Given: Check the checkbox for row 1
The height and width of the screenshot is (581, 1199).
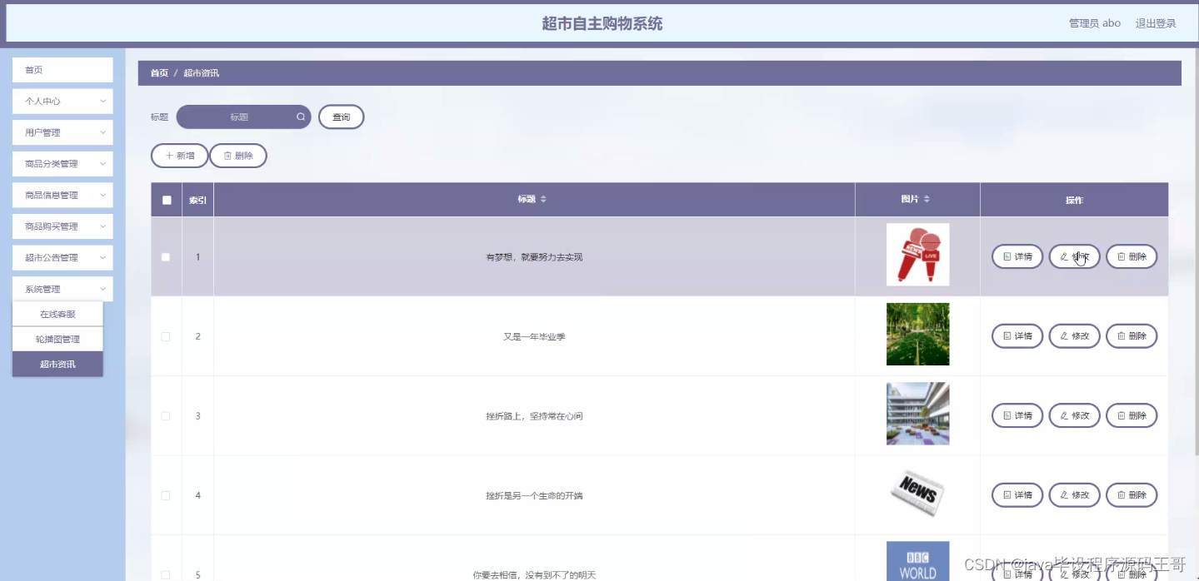Looking at the screenshot, I should point(166,256).
